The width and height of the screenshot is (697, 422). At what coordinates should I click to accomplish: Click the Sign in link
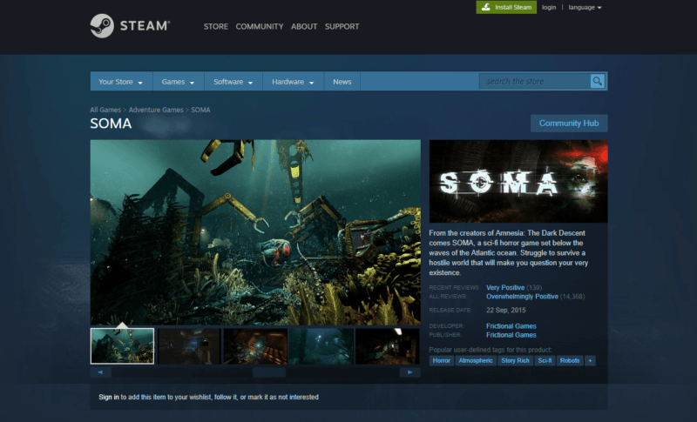click(x=108, y=397)
